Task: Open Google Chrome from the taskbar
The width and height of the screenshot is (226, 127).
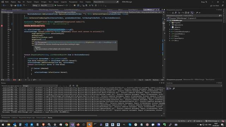Action: [66, 125]
